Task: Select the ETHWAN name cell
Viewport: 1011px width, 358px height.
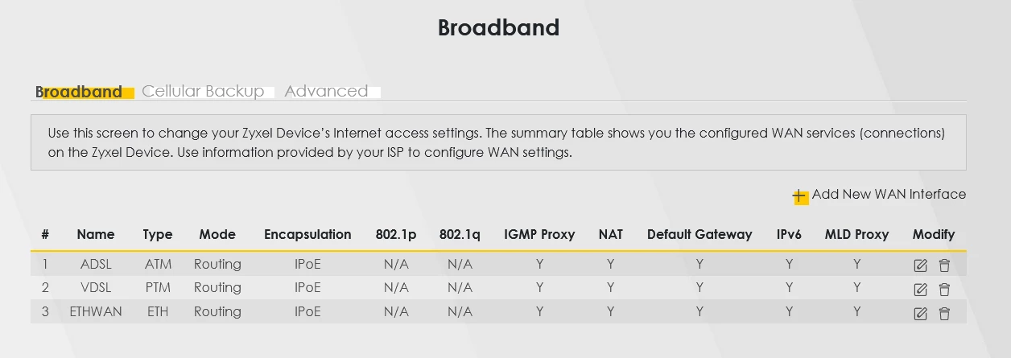Action: coord(96,311)
